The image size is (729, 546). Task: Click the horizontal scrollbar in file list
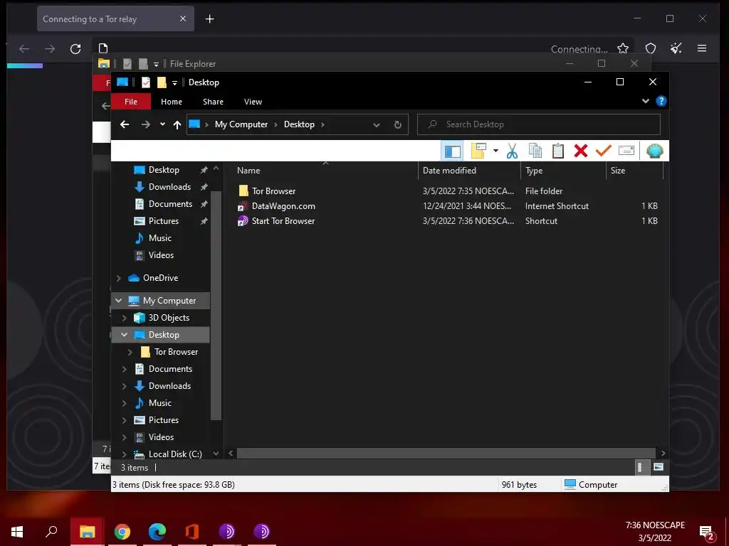pos(446,453)
